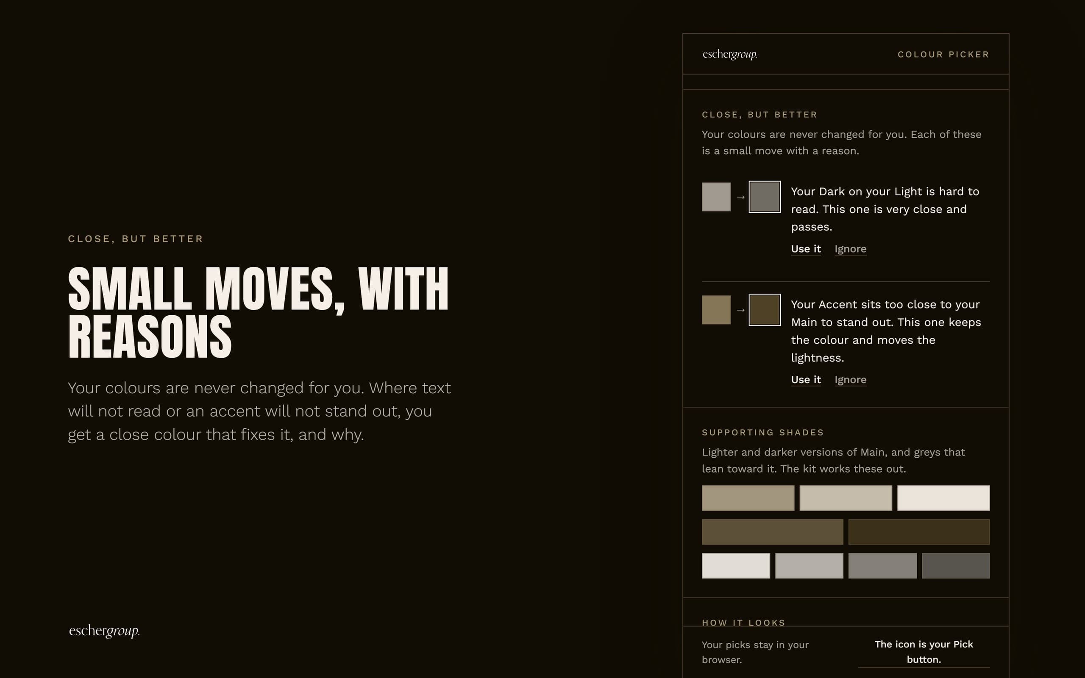Click the cream shade in top row

[943, 498]
